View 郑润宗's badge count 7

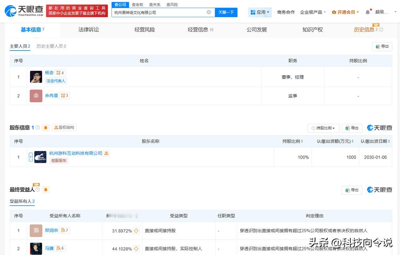pyautogui.click(x=65, y=230)
